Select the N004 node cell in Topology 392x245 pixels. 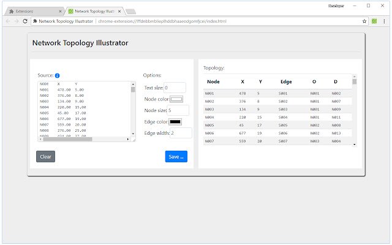click(x=209, y=117)
